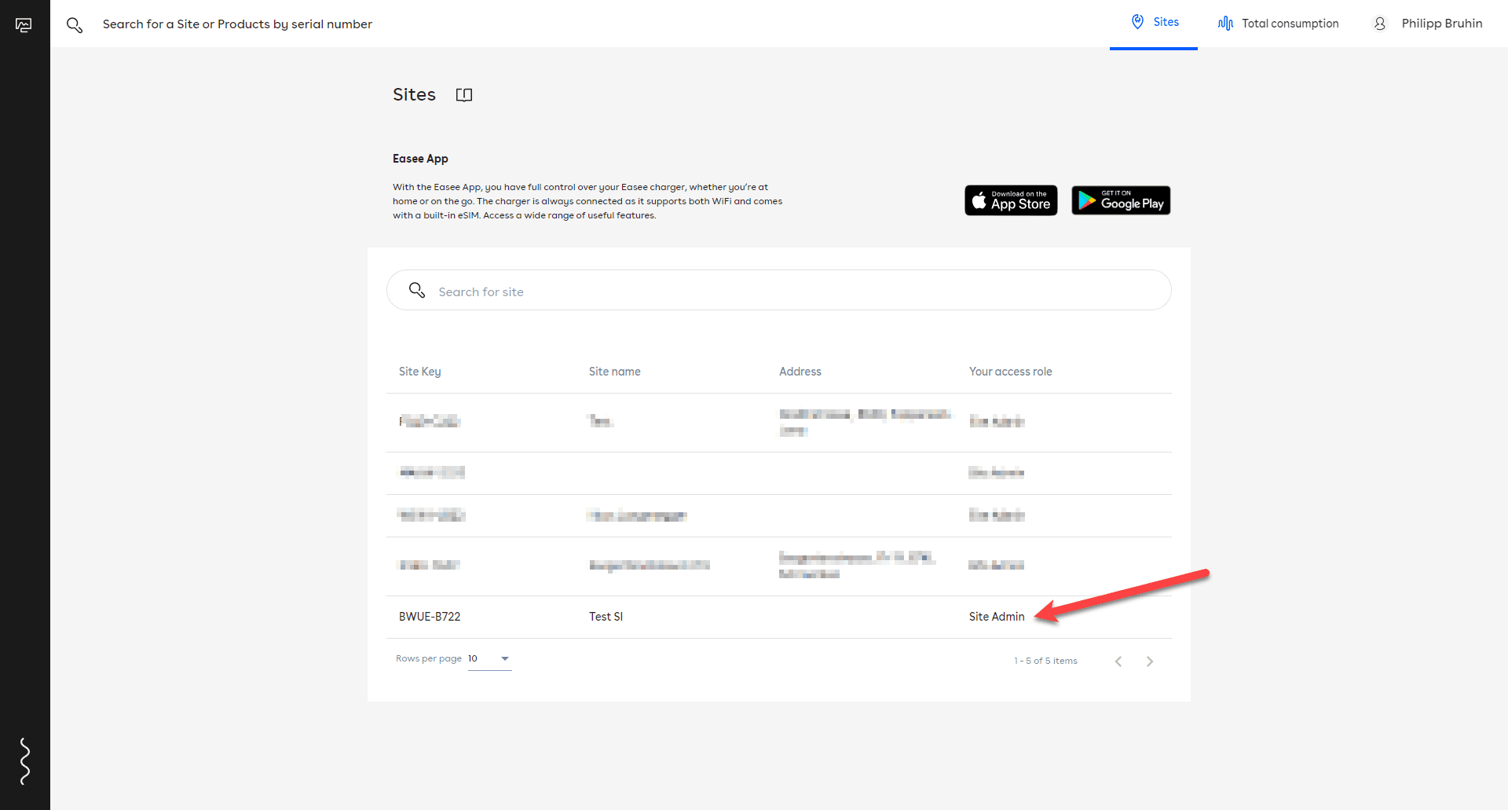The image size is (1508, 810).
Task: Sort by Site name column header
Action: 615,372
